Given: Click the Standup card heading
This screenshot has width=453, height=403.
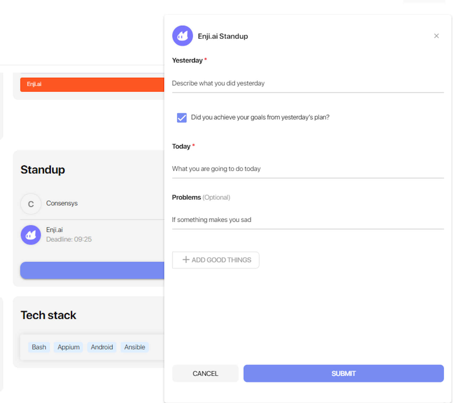Looking at the screenshot, I should click(x=43, y=170).
